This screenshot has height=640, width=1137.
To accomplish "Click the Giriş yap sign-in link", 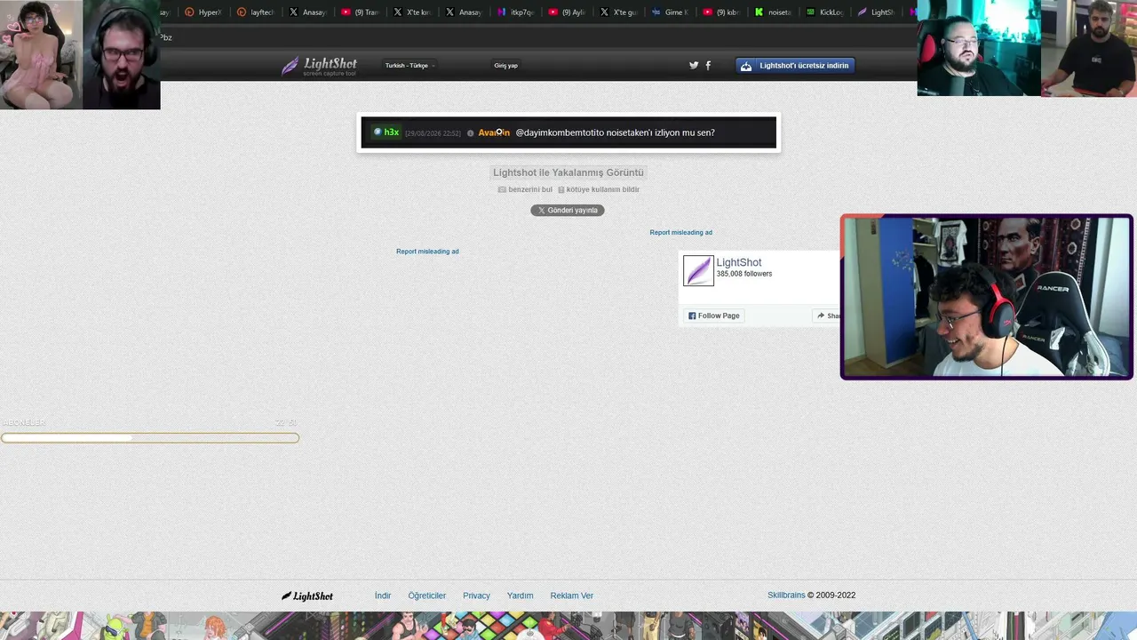I will (x=505, y=65).
